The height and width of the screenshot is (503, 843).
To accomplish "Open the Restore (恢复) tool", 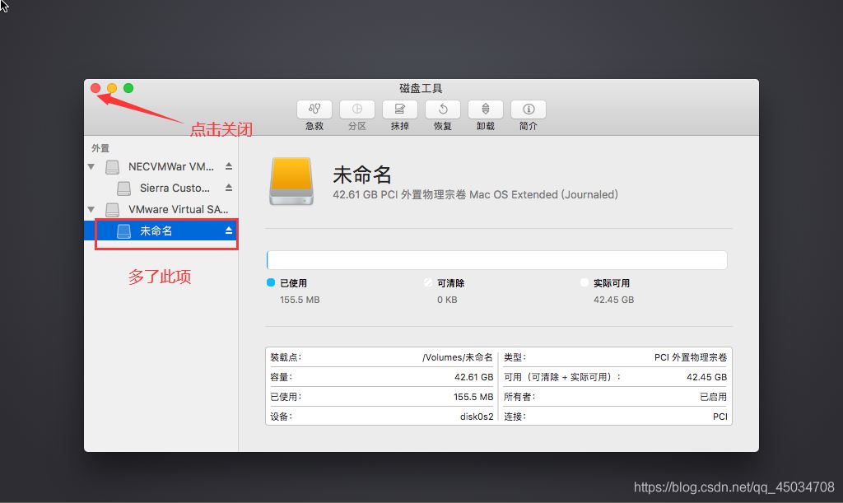I will (442, 109).
